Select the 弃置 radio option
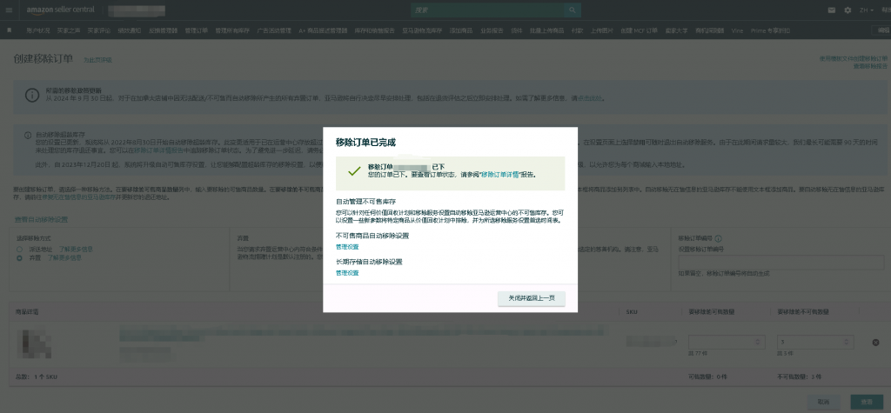This screenshot has height=413, width=891. [19, 257]
